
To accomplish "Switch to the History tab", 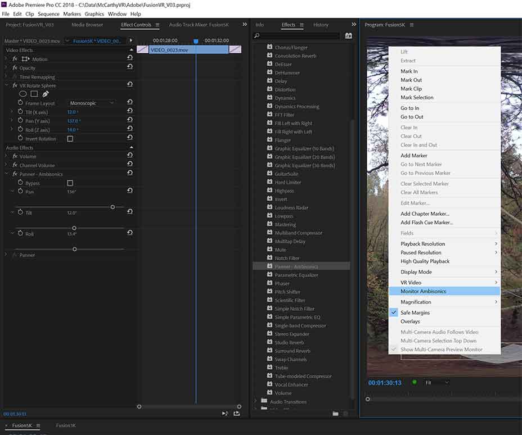I will point(321,25).
